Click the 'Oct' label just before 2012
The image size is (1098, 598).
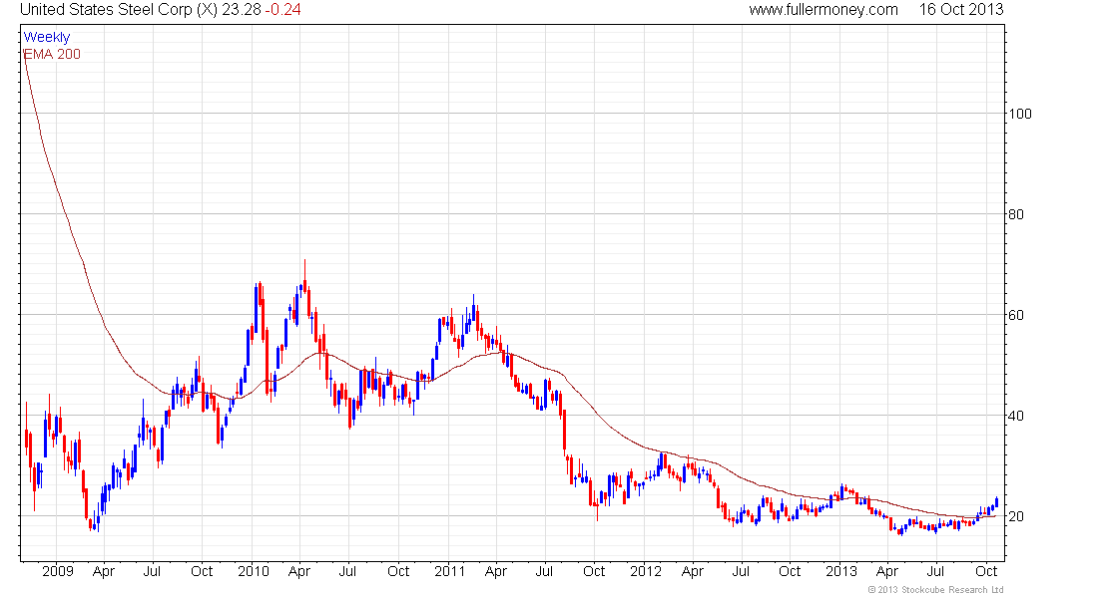tap(594, 571)
